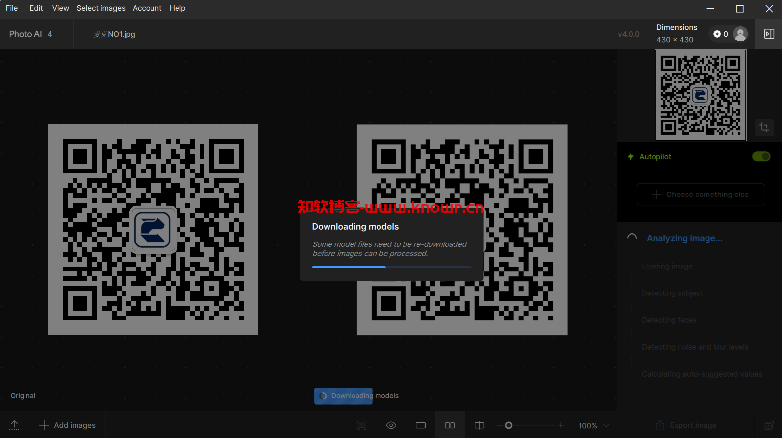The height and width of the screenshot is (438, 782).
Task: Switch to side-by-side view layout
Action: point(450,425)
